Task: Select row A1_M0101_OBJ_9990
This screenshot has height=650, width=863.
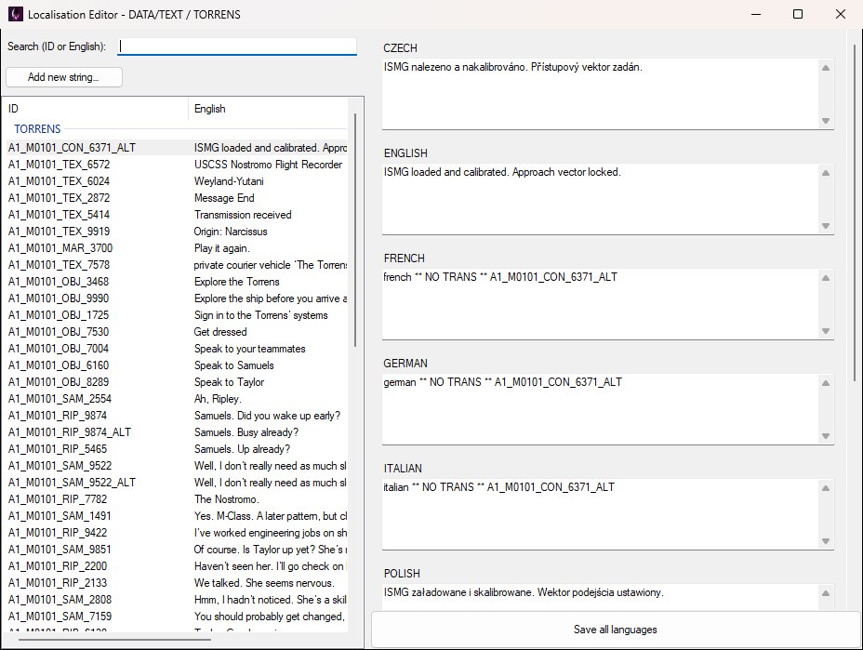Action: point(176,298)
